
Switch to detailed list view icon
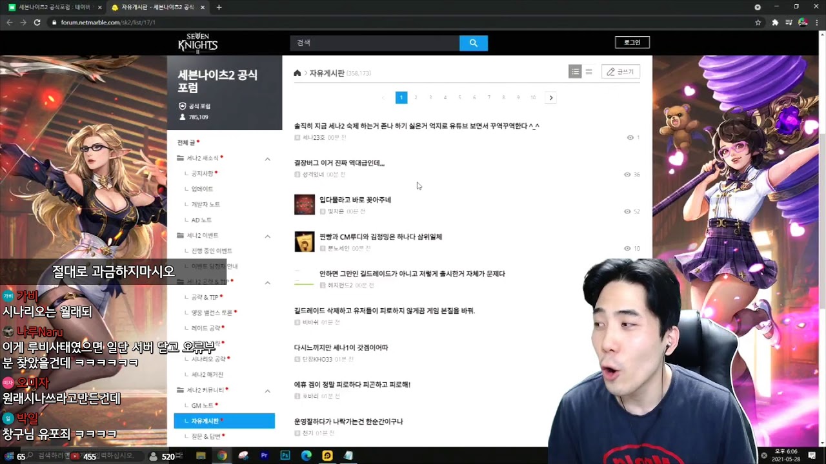575,72
